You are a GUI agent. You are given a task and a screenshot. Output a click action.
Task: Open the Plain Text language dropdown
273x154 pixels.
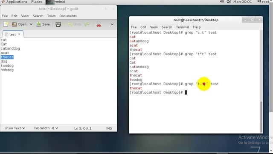coord(15,128)
